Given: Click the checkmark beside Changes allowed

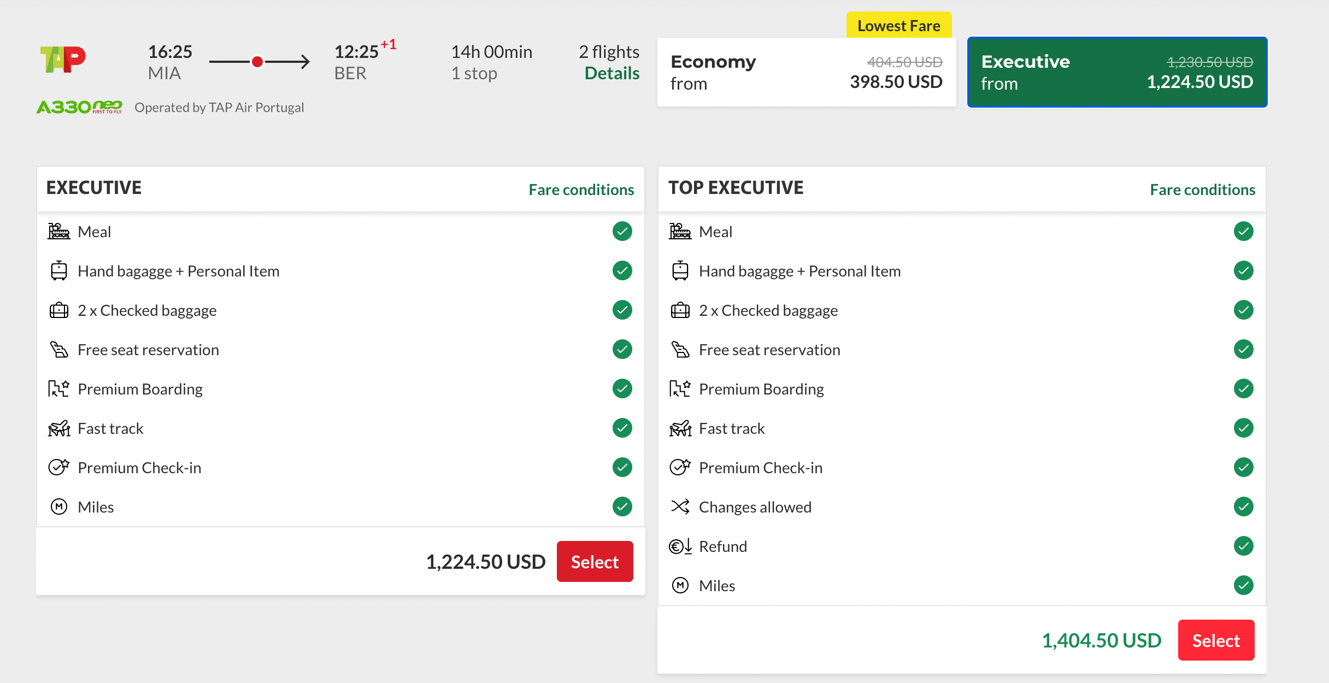Looking at the screenshot, I should pos(1243,507).
